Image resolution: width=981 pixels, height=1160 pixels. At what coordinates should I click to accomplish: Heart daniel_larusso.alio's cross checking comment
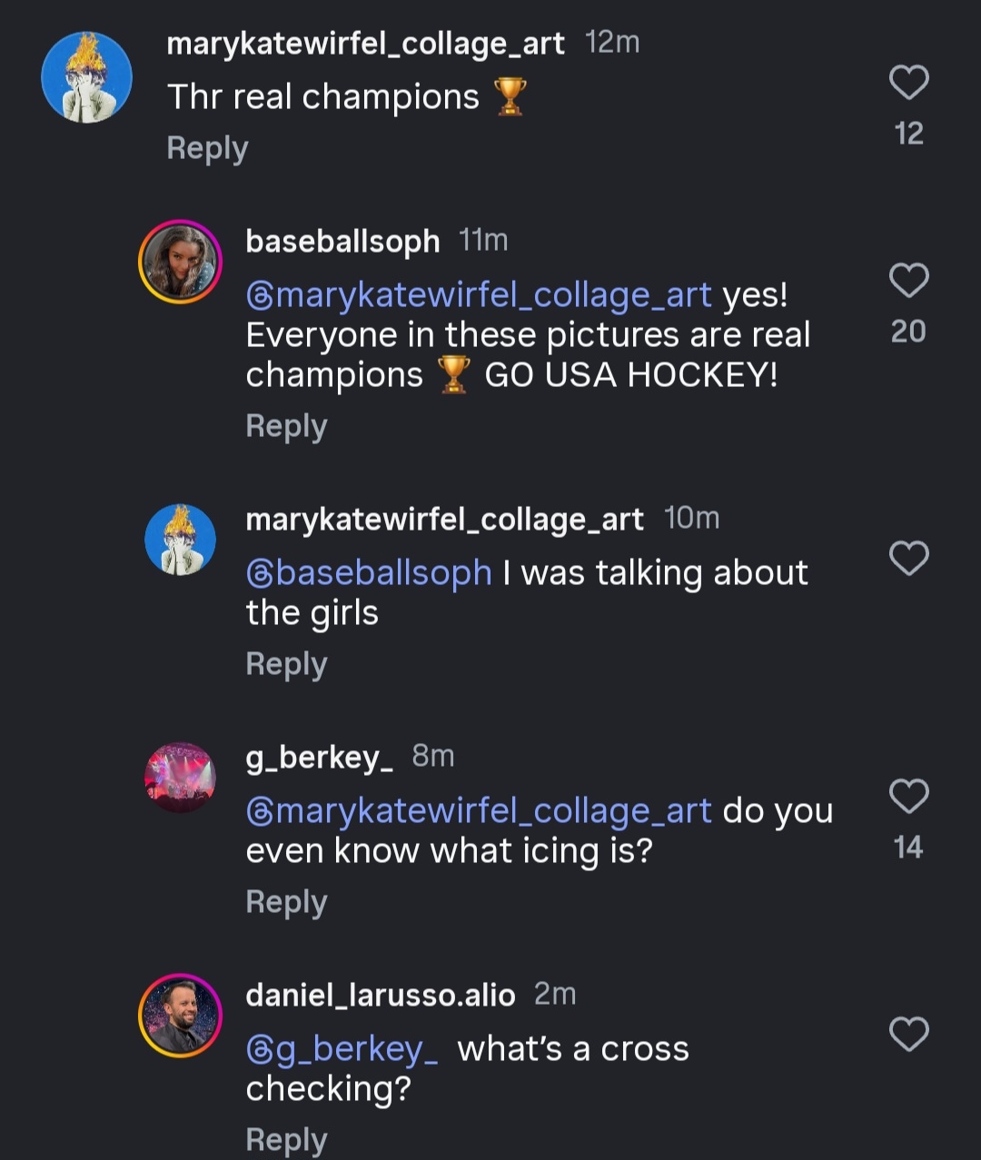tap(908, 1035)
